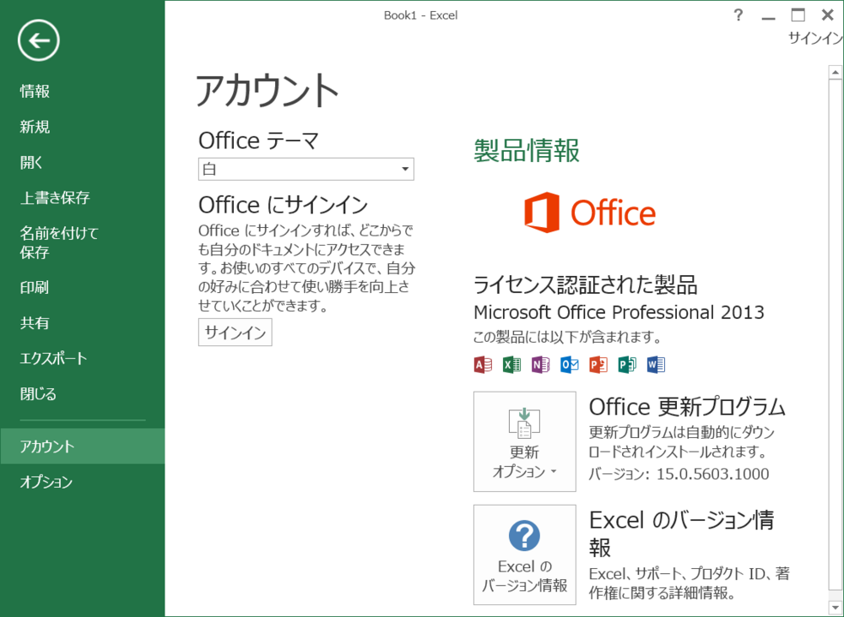
Task: Open help with the question mark icon
Action: [x=738, y=15]
